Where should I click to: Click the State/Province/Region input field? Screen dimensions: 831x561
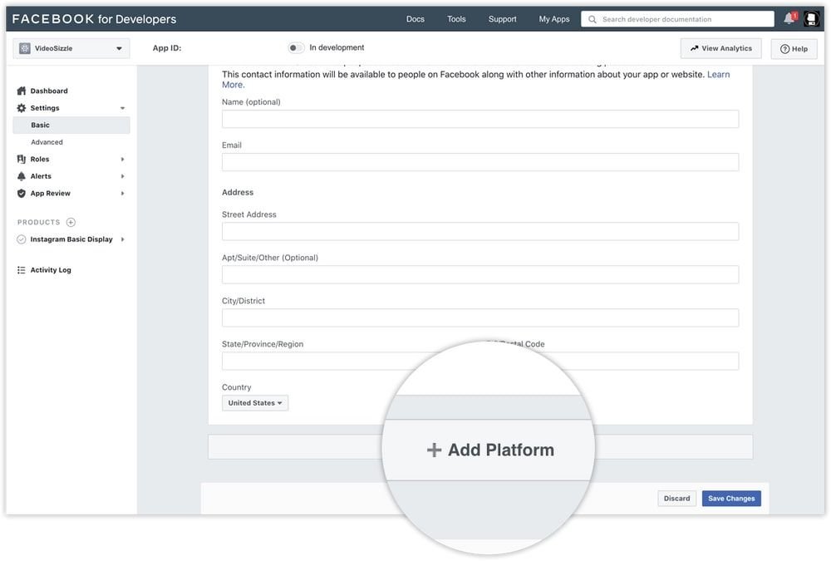[x=318, y=361]
